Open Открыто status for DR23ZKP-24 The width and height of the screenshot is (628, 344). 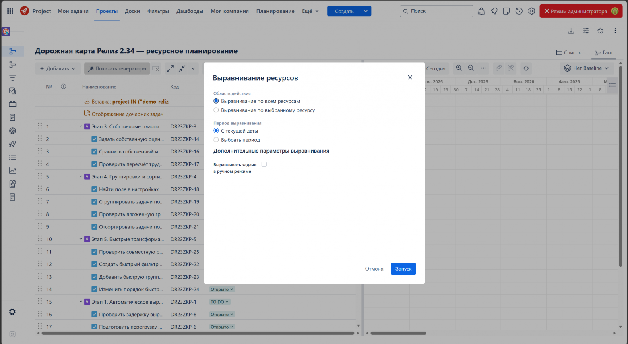[222, 289]
